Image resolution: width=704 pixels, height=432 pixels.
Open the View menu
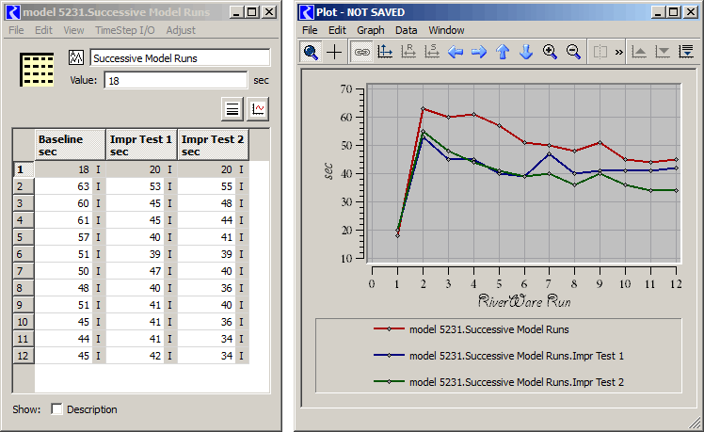tap(73, 30)
